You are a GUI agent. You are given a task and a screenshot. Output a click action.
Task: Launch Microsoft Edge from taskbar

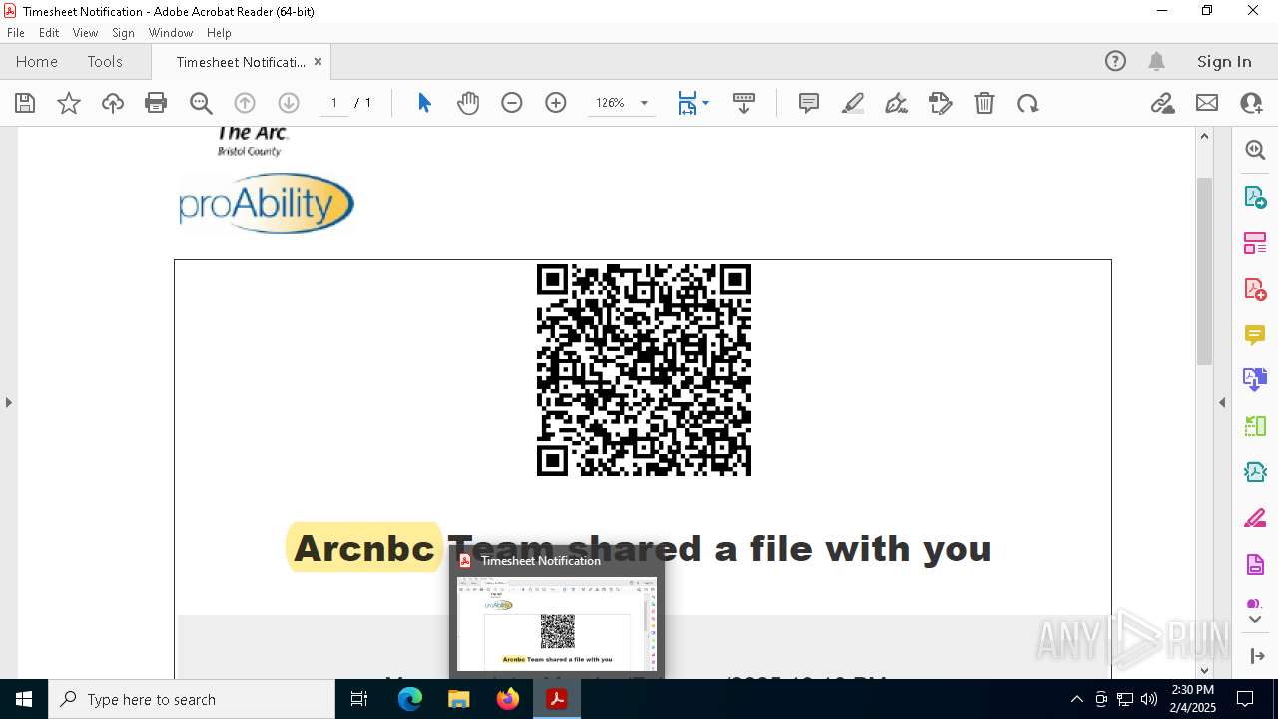pyautogui.click(x=410, y=699)
